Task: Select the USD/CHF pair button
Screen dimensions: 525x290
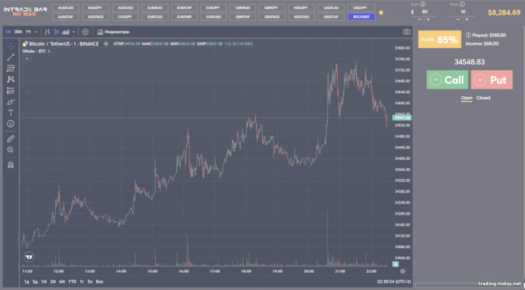Action: tap(331, 17)
